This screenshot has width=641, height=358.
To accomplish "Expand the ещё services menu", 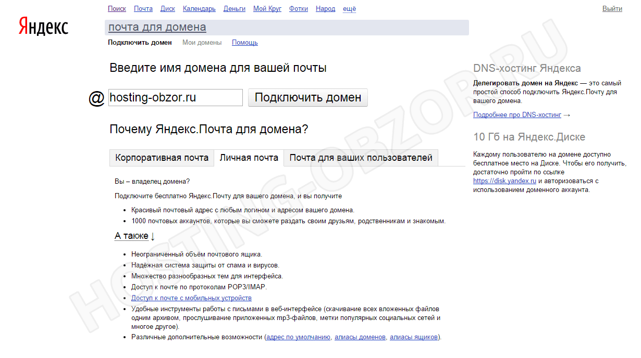I will pos(350,9).
